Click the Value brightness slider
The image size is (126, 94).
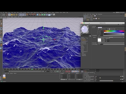click(114, 34)
